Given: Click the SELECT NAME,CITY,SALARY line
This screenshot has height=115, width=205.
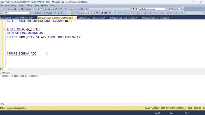Looking at the screenshot, I should (x=44, y=37).
